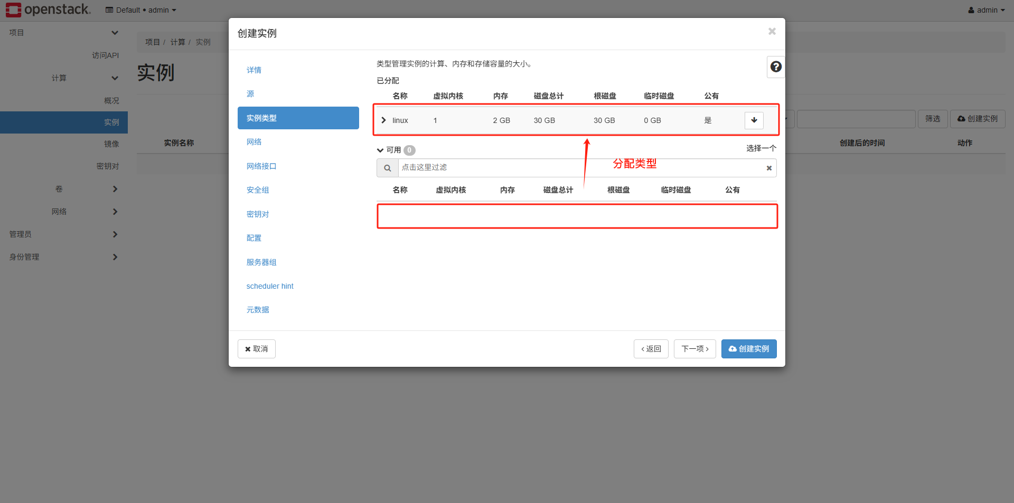This screenshot has width=1014, height=503.
Task: Click the 筛选 filter button on instances page
Action: (x=933, y=119)
